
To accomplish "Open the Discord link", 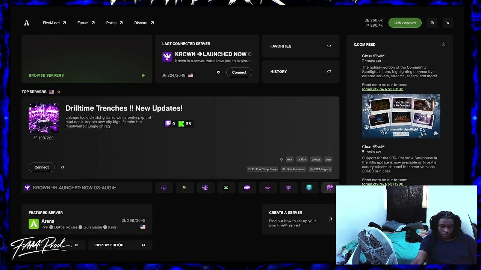I will click(144, 23).
